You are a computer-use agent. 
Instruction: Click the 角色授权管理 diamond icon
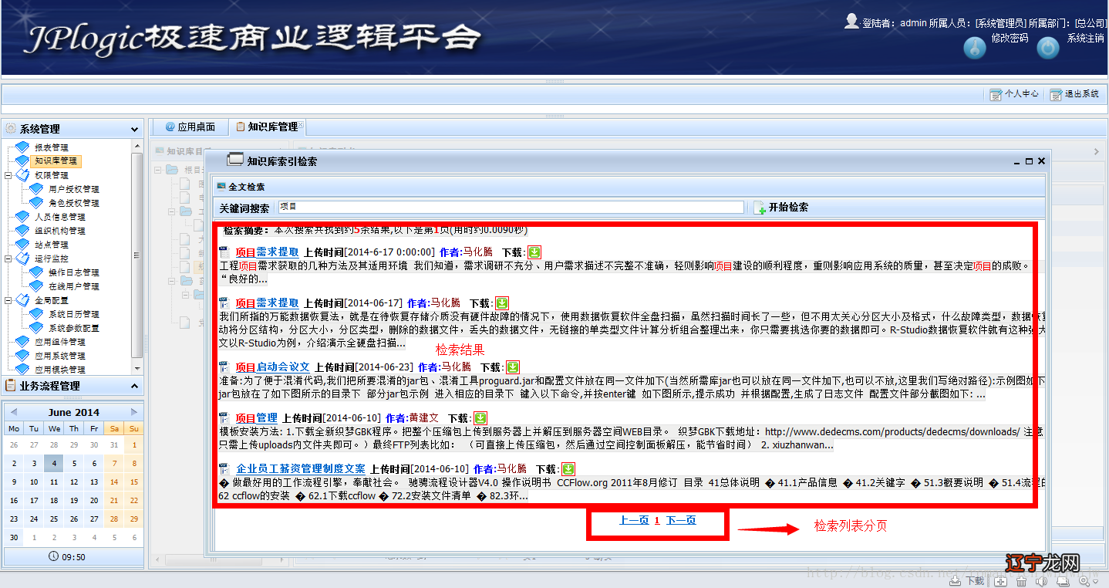point(36,203)
